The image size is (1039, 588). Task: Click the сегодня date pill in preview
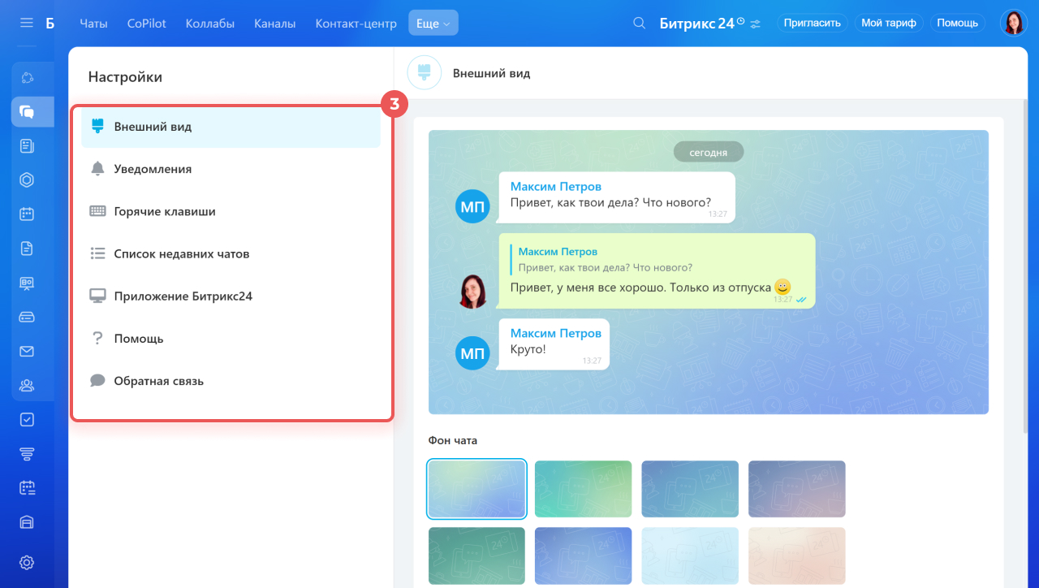click(x=709, y=152)
